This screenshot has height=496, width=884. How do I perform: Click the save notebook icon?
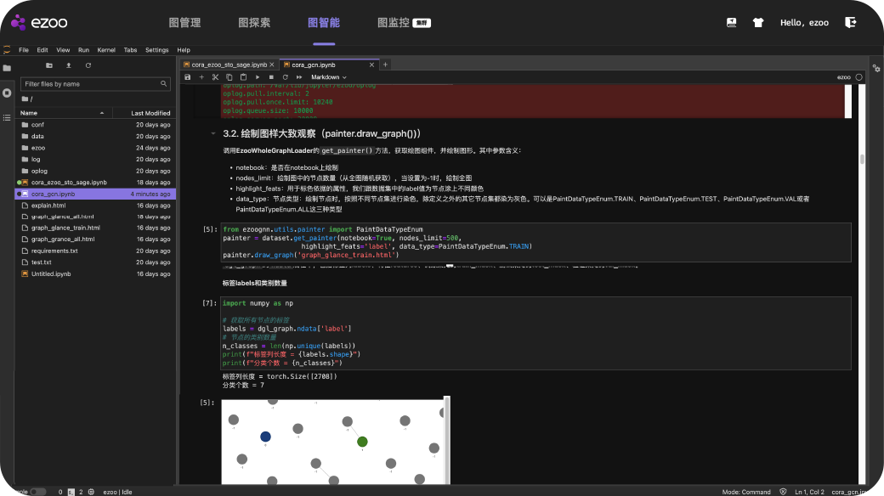187,77
